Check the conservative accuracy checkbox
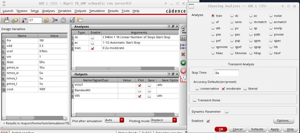The image size is (300, 133). click(197, 89)
